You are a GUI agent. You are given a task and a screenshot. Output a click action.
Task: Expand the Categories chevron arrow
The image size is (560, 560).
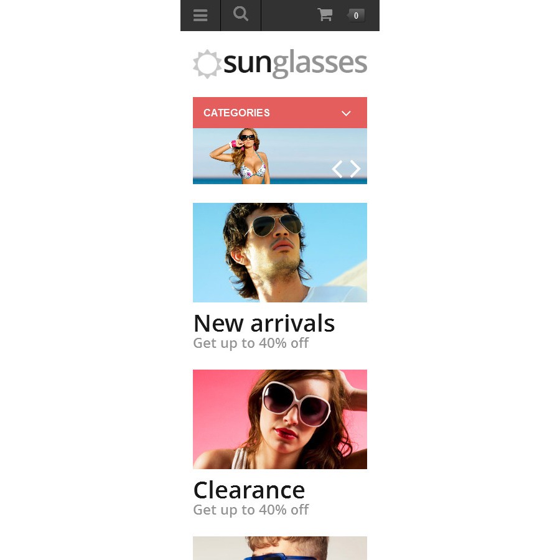tap(346, 113)
